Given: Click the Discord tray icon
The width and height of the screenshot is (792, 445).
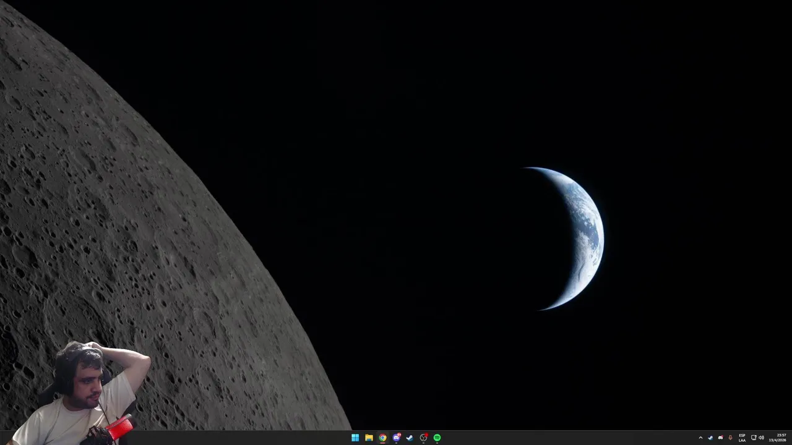Looking at the screenshot, I should pos(720,438).
